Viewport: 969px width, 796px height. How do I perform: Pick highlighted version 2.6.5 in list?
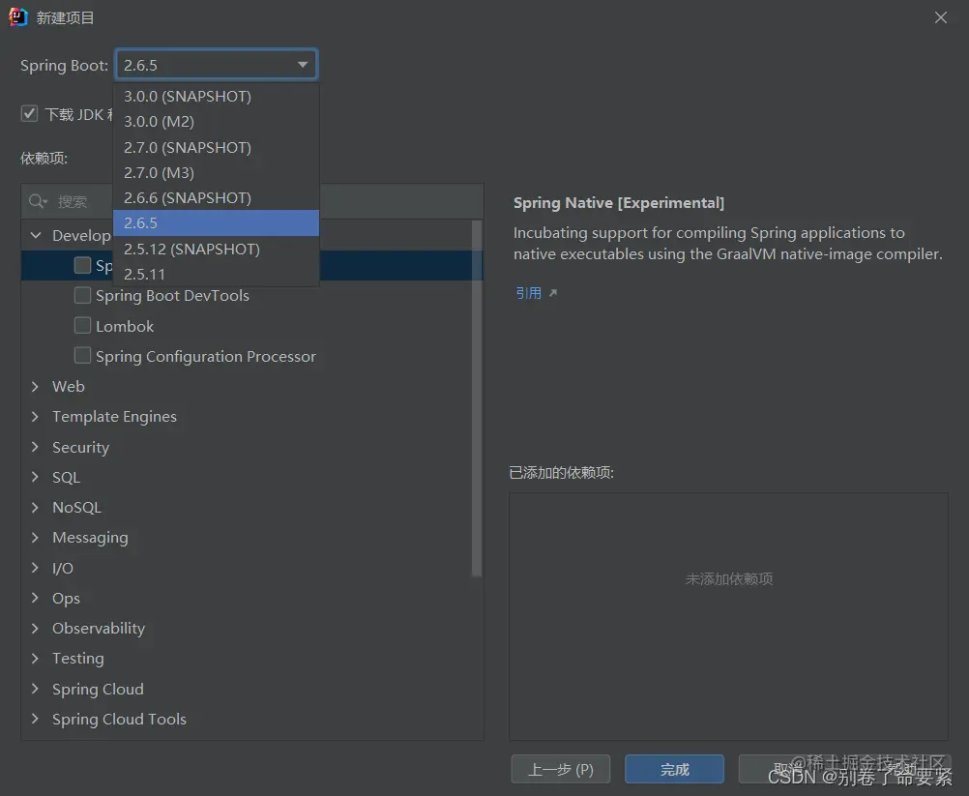217,223
